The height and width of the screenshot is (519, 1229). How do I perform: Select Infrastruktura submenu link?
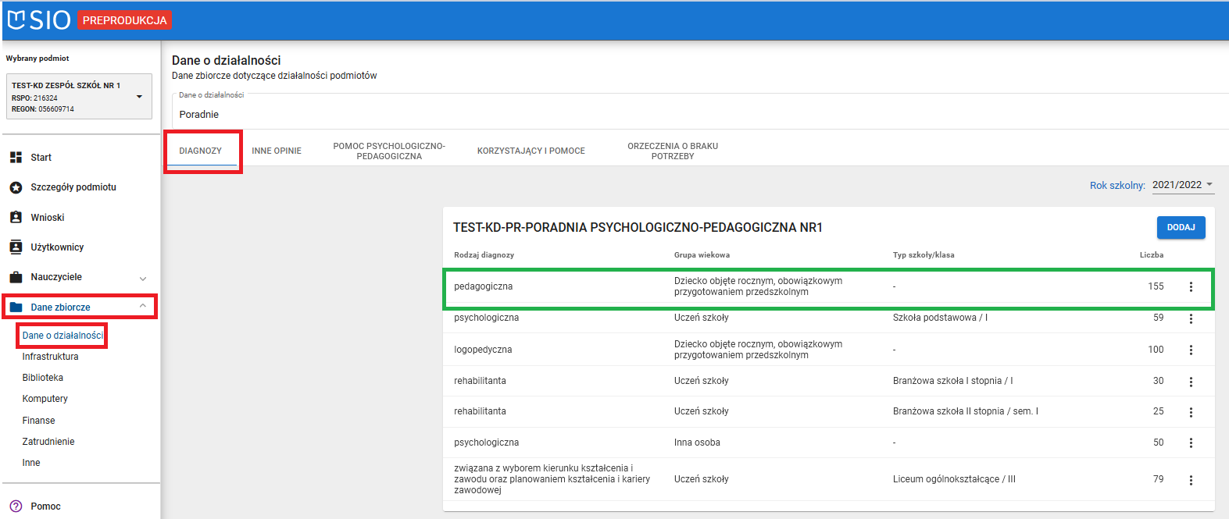pyautogui.click(x=51, y=357)
